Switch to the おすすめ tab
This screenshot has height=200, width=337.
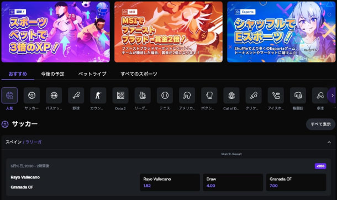(18, 74)
